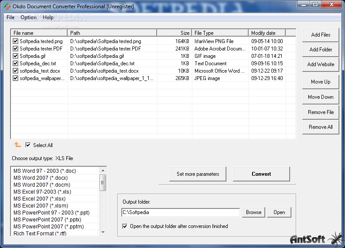Click the output folder path field
The width and height of the screenshot is (345, 248).
[181, 212]
